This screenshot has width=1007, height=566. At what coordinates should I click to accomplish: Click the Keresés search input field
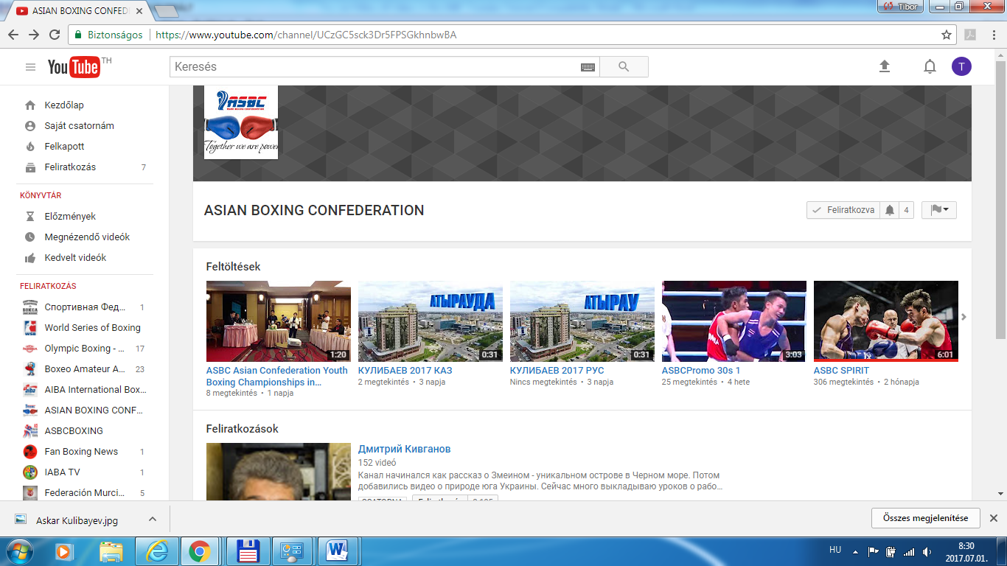coord(376,67)
